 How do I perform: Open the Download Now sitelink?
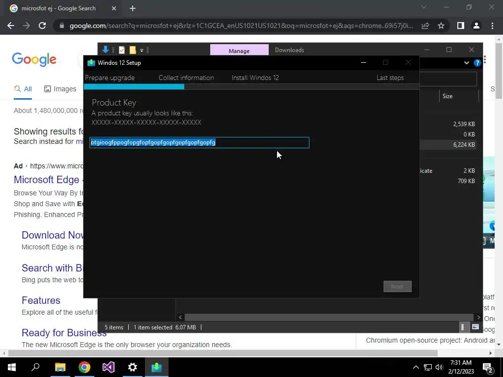point(53,235)
